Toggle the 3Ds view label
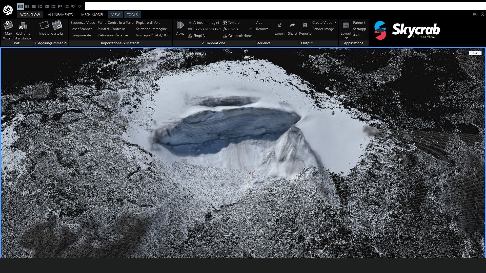 pyautogui.click(x=475, y=53)
